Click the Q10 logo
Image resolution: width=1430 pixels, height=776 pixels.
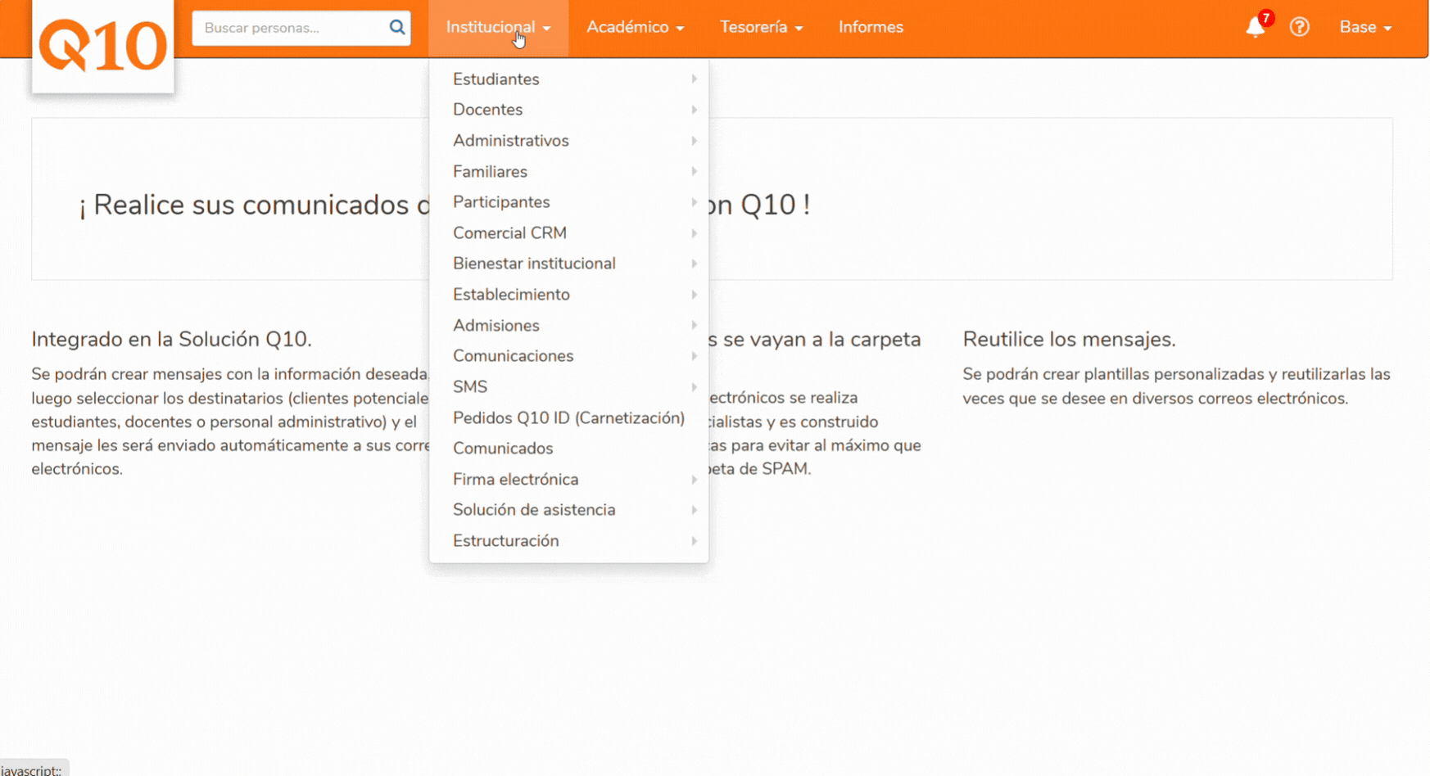coord(102,46)
